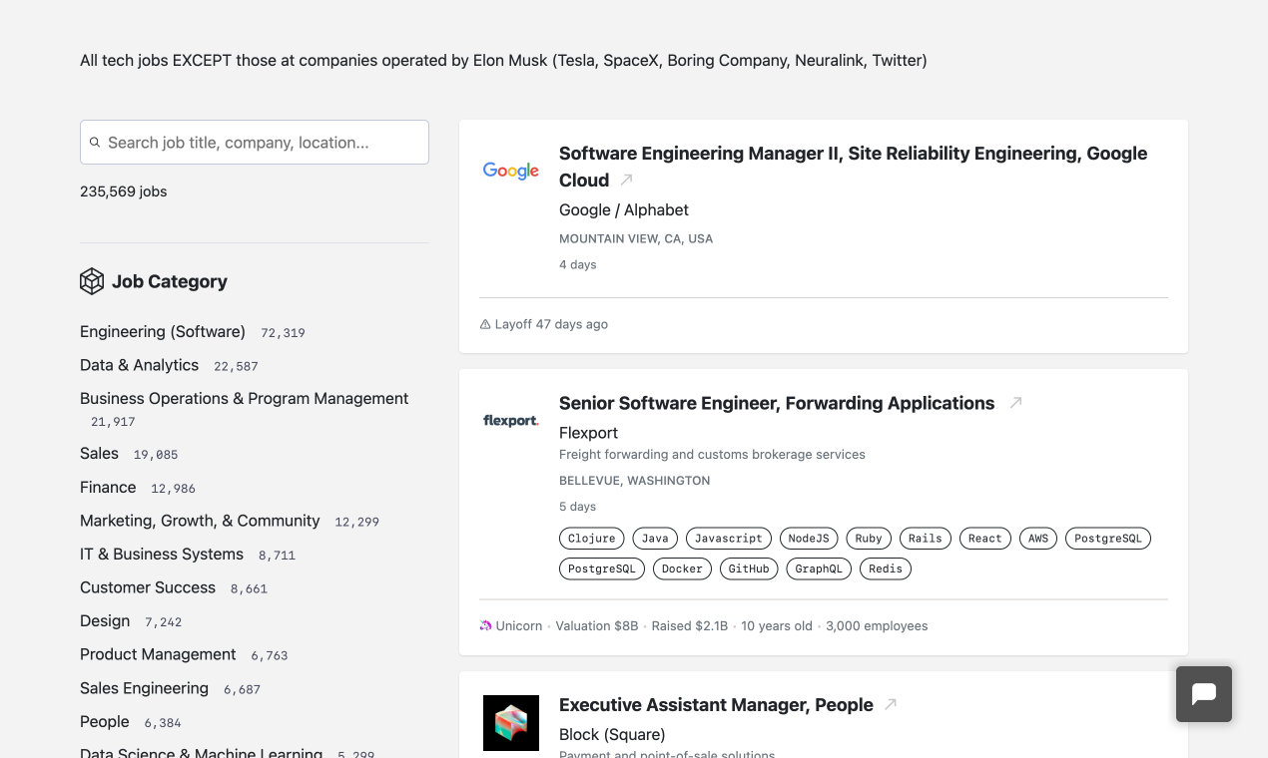Click the search magnifier icon
Viewport: 1268px width, 758px height.
(95, 143)
